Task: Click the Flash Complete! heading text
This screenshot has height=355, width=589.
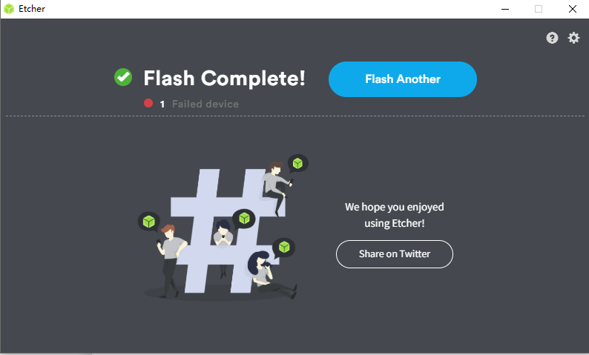Action: click(224, 78)
